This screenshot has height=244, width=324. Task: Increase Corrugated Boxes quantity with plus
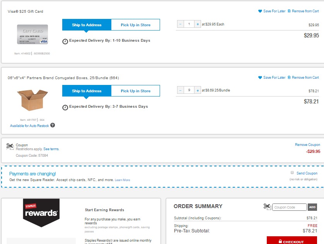(x=198, y=90)
